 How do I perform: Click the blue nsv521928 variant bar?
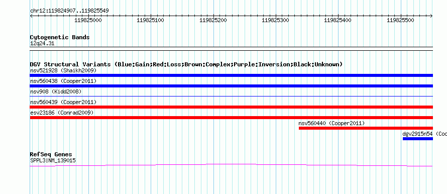[231, 75]
